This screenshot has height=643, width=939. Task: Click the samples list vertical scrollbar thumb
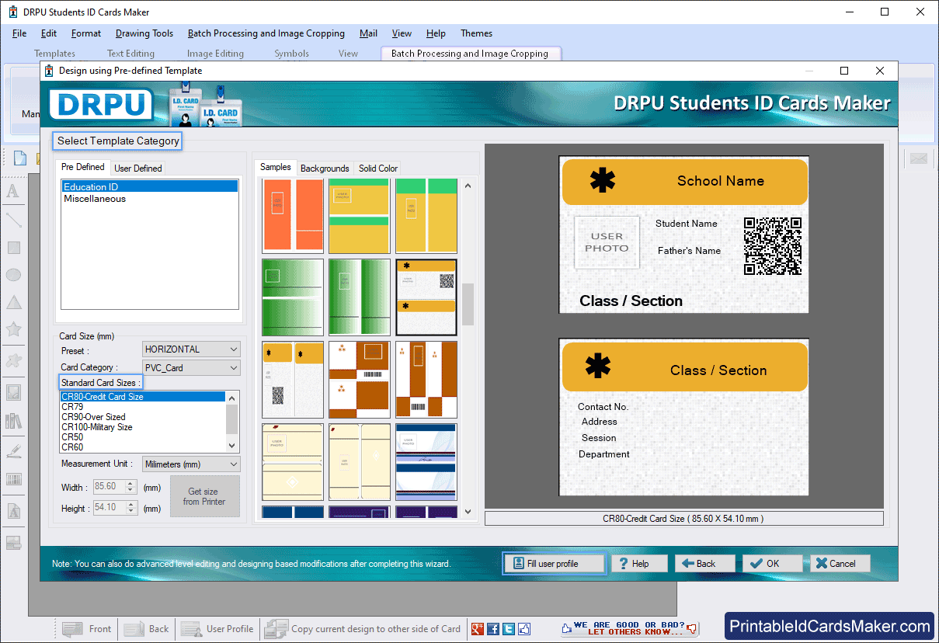[x=468, y=304]
